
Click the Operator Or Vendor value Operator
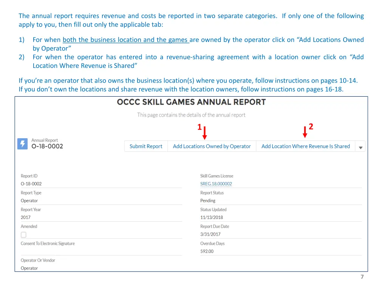pyautogui.click(x=29, y=268)
